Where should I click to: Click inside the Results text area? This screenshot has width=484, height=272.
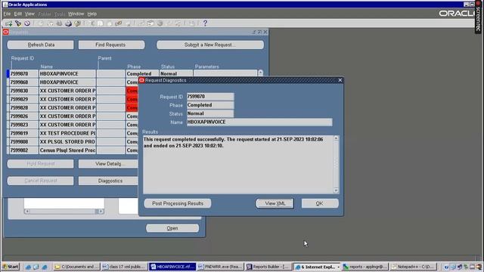point(238,165)
